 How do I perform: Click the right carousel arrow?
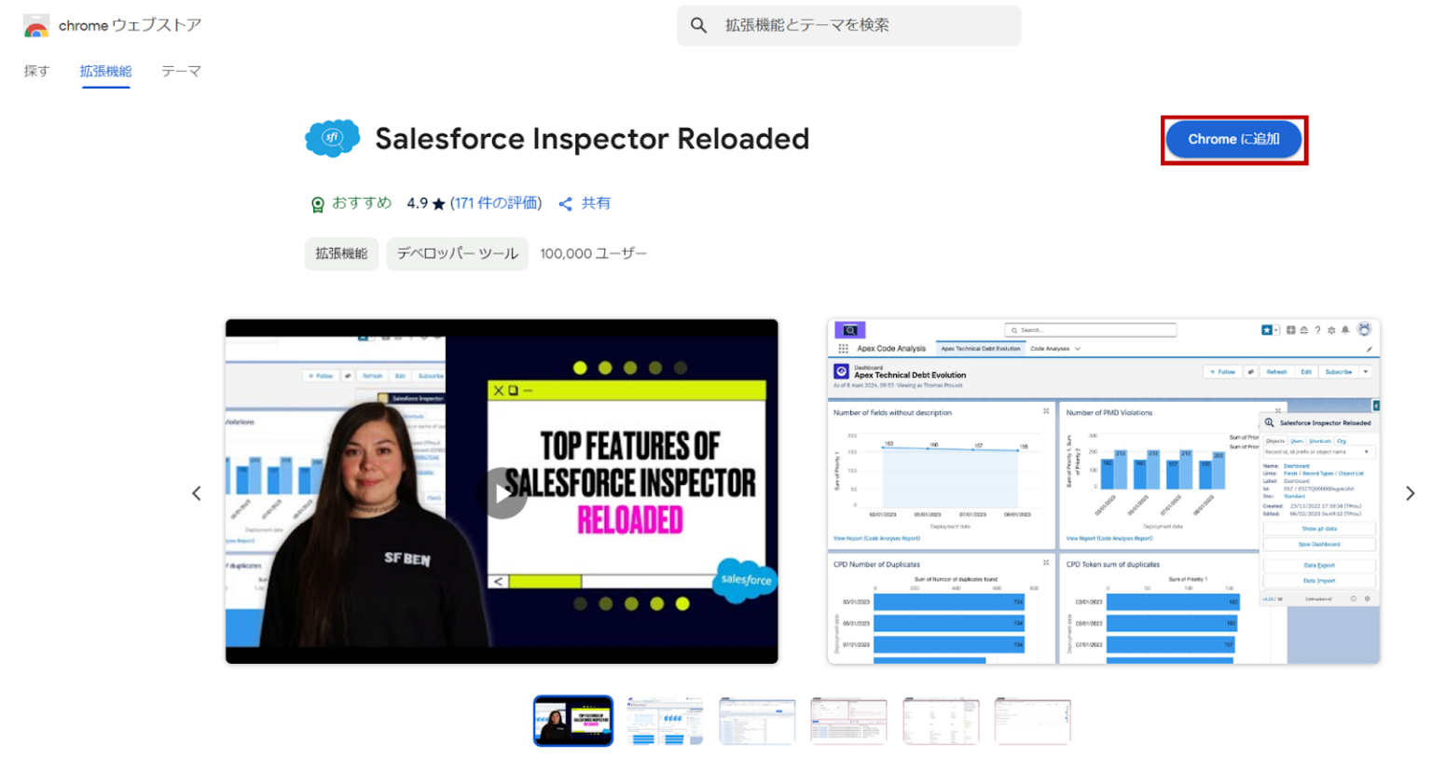1411,492
